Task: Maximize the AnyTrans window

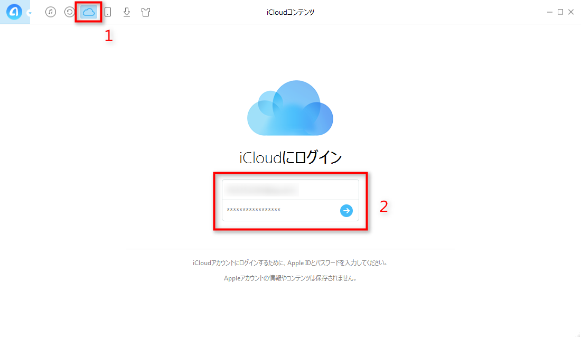Action: [x=560, y=12]
